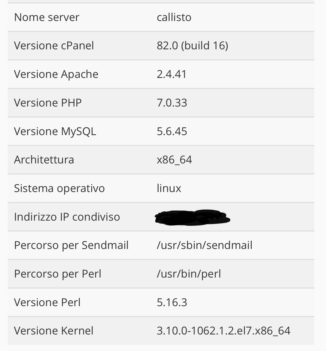Select the MySQL version value 5.6.45

(172, 131)
